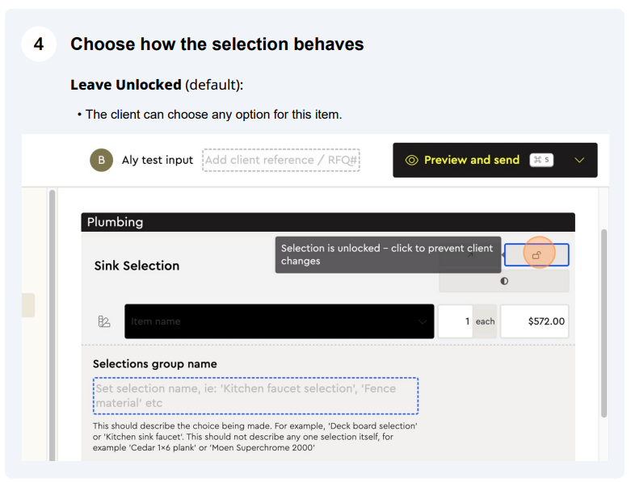Click the Aly test input client name
Screen dimensions: 631x482
click(x=158, y=160)
